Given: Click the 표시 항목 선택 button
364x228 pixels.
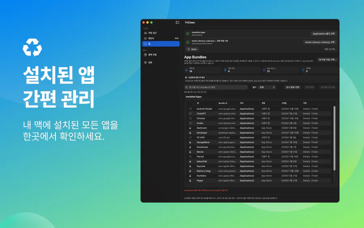Looking at the screenshot, I should [292, 87].
